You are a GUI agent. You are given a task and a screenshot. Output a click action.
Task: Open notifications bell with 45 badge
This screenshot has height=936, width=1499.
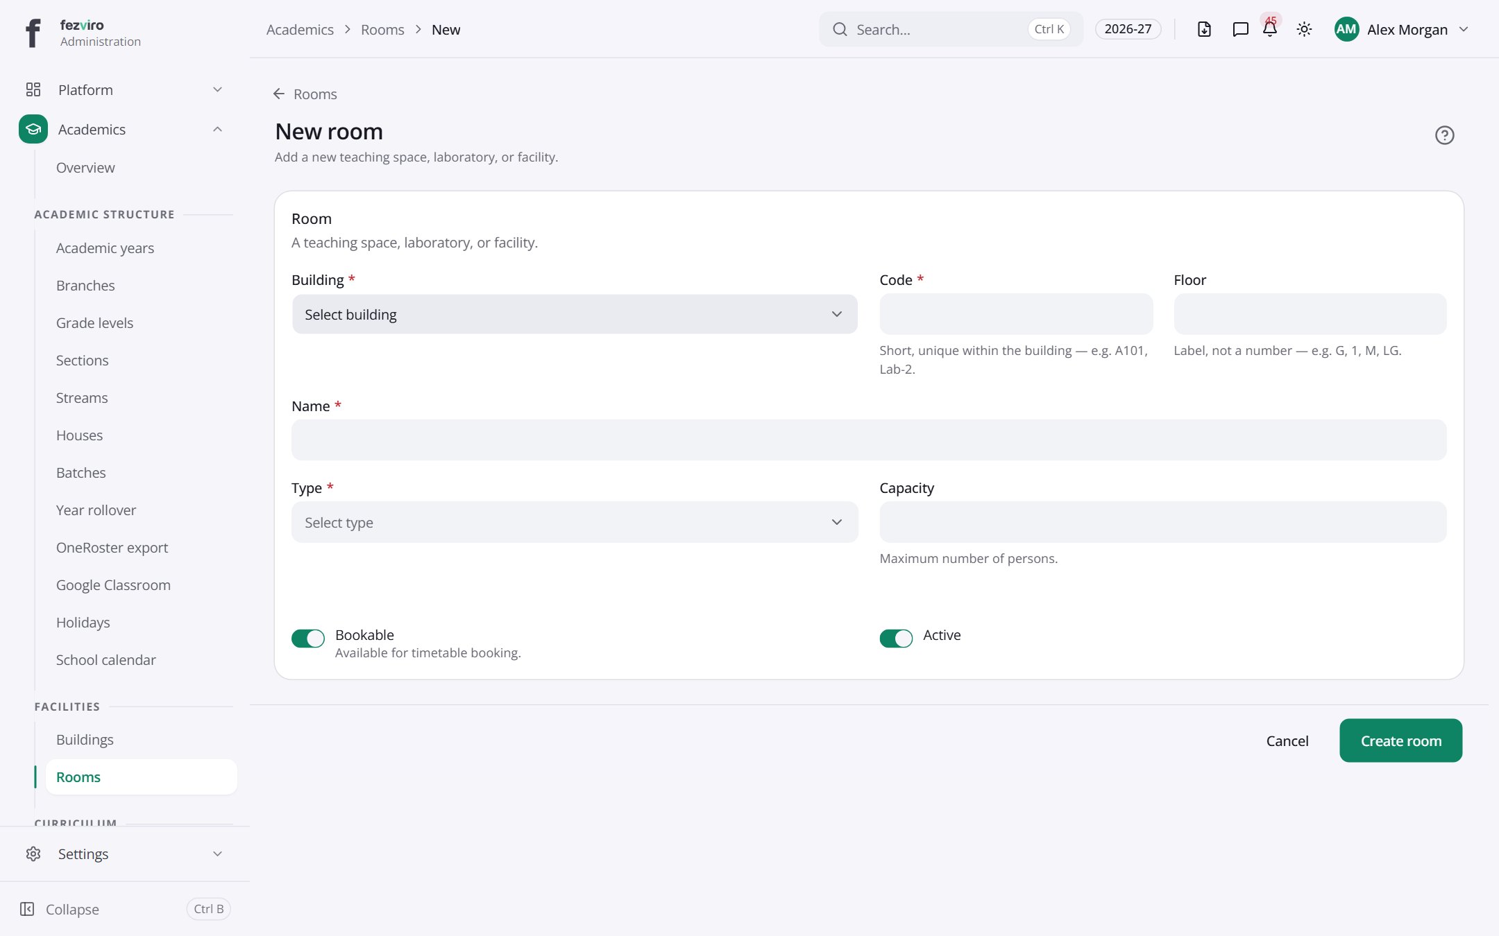click(1270, 29)
